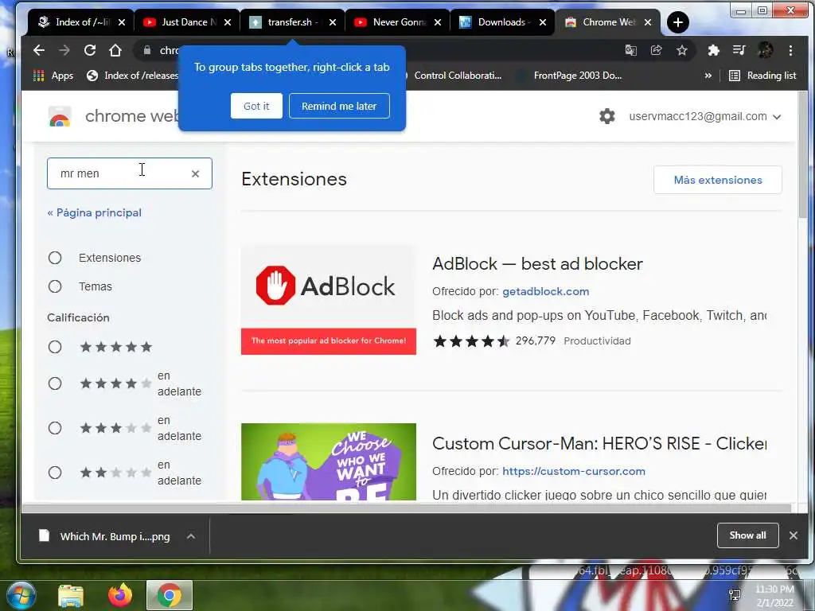Go back to the previous page
The width and height of the screenshot is (815, 611).
pos(39,50)
